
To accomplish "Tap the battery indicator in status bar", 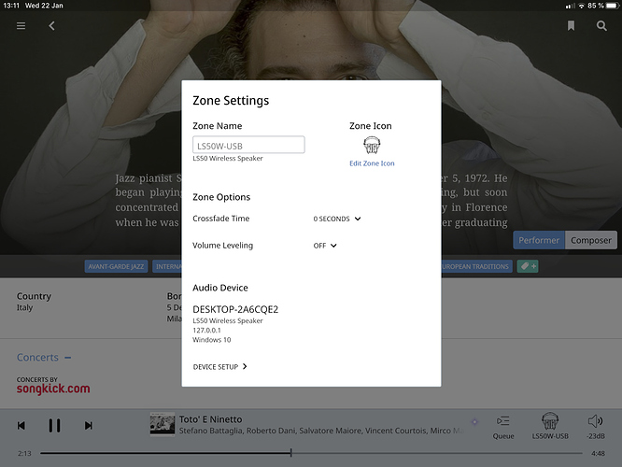I will coord(613,6).
